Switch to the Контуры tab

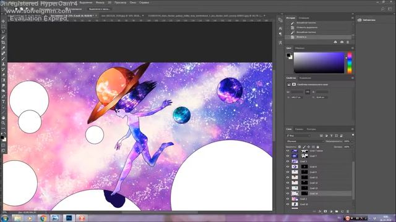tap(311, 129)
